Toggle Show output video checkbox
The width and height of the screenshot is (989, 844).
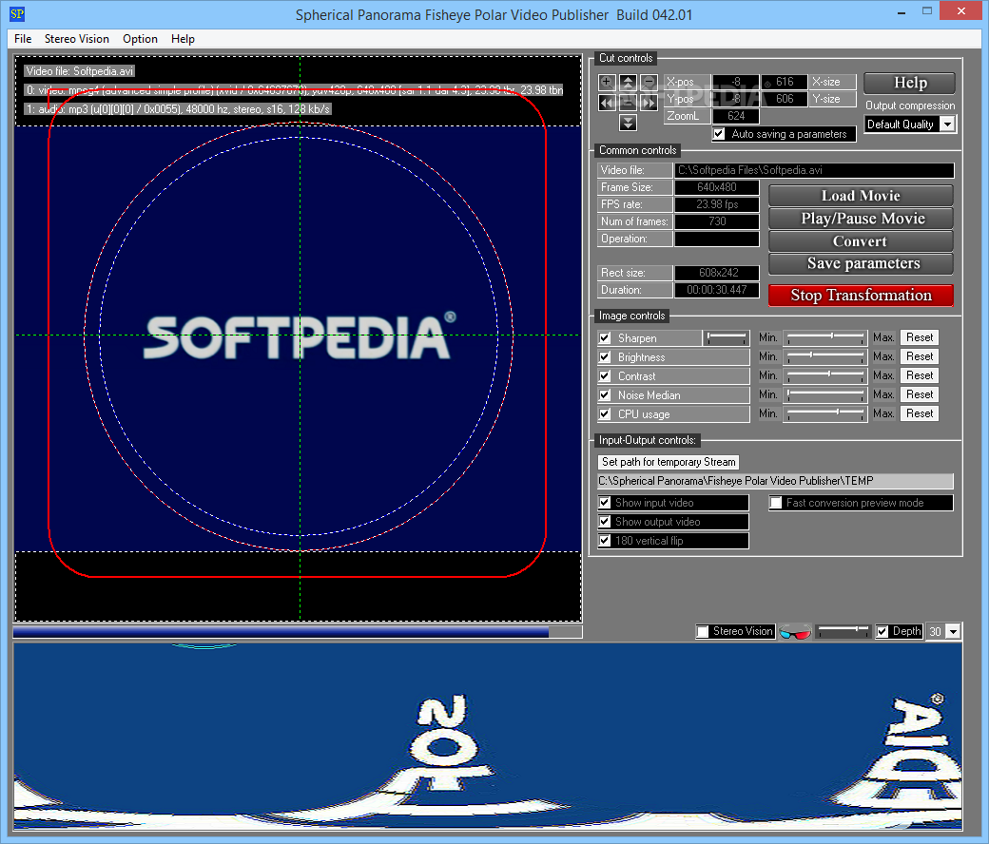(605, 521)
